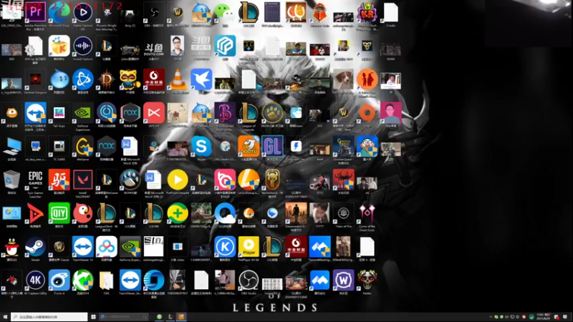
Task: Open the Hades skull game icon
Action: [x=367, y=280]
